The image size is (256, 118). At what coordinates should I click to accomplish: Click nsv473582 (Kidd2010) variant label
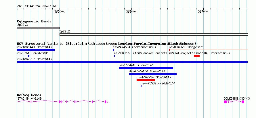(x=158, y=83)
